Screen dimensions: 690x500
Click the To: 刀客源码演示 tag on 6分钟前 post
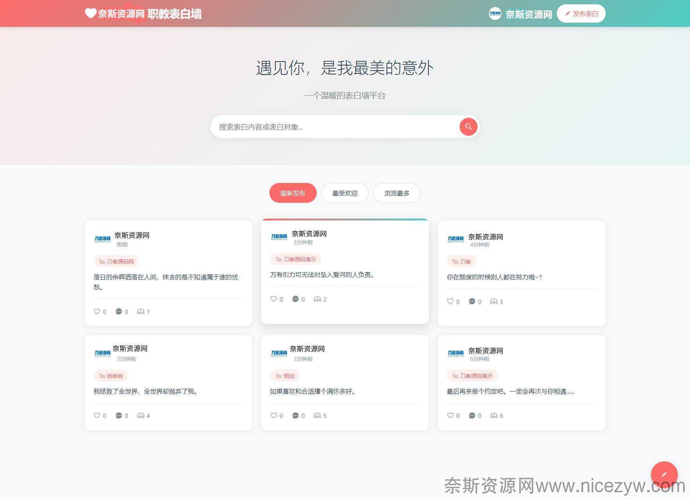tap(472, 376)
